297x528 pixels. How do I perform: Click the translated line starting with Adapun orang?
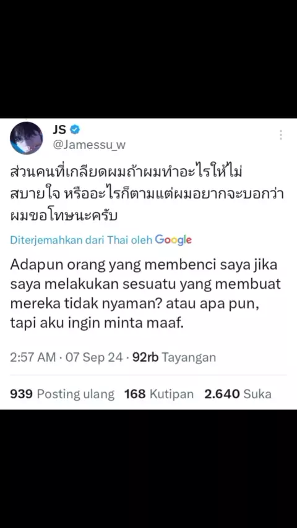click(144, 265)
